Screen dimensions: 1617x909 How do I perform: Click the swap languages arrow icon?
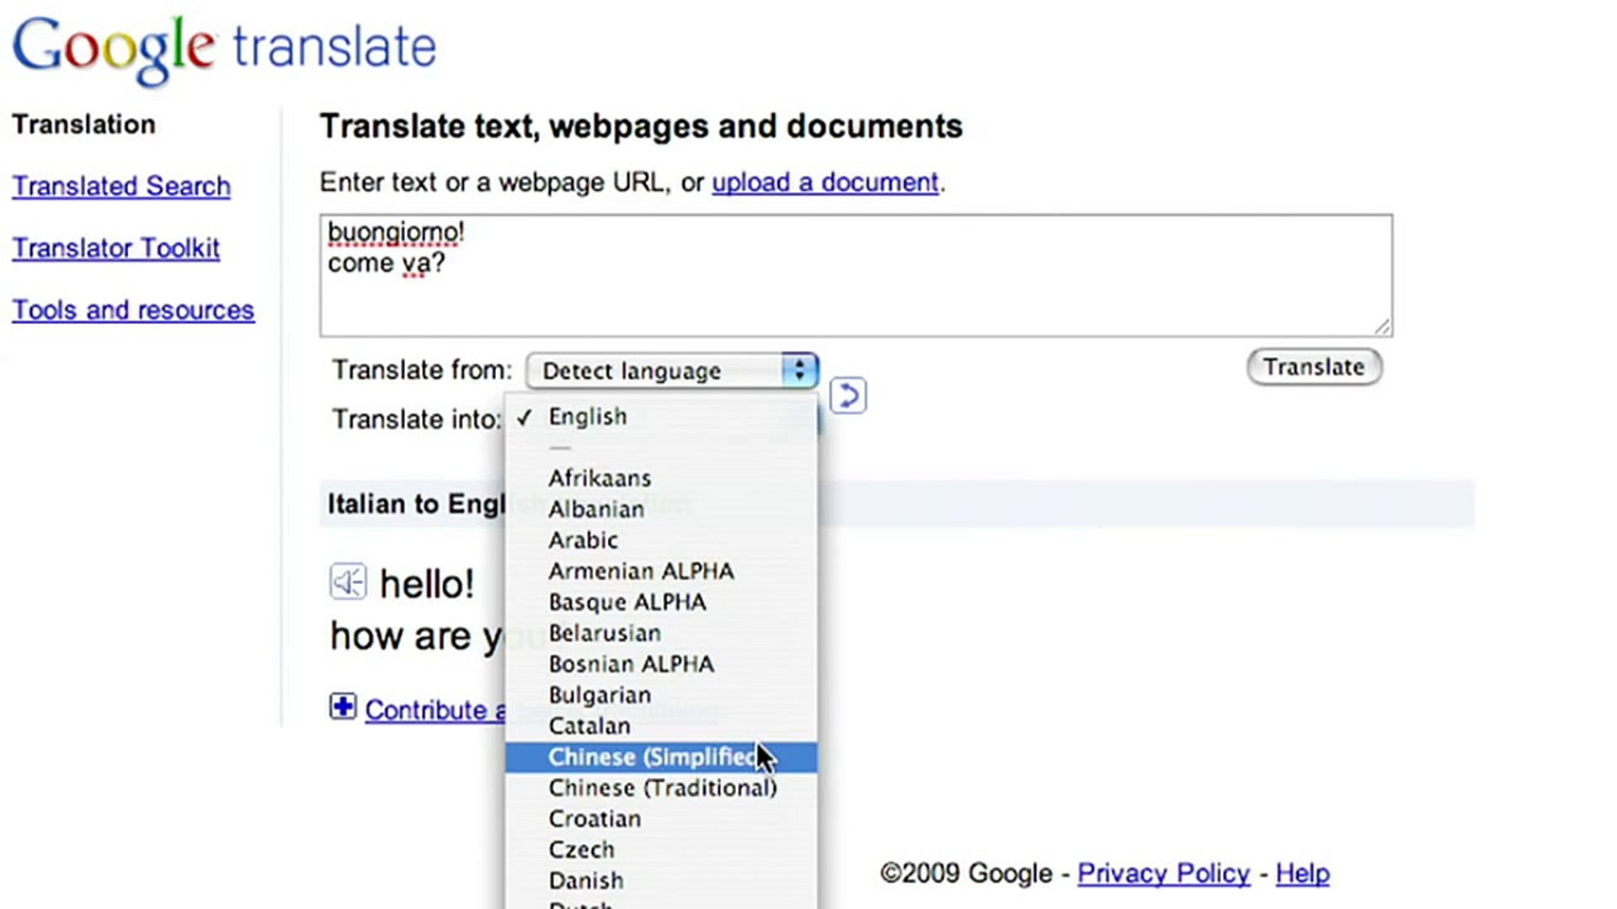[848, 396]
